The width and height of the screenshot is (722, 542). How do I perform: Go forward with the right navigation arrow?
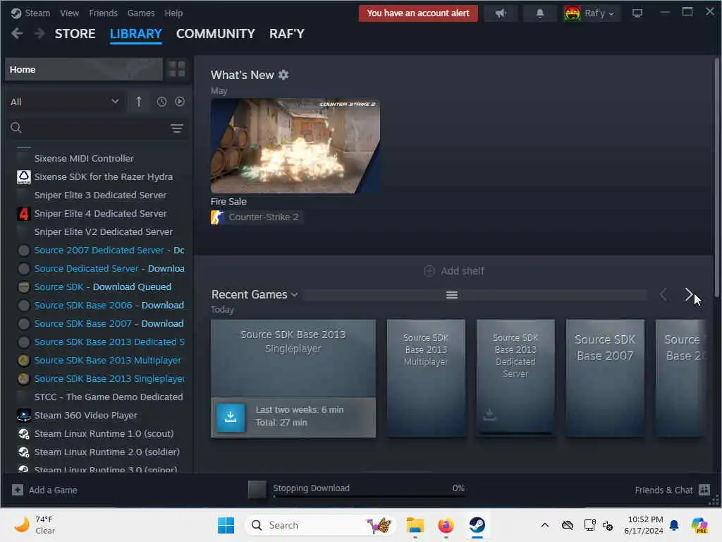coord(39,34)
